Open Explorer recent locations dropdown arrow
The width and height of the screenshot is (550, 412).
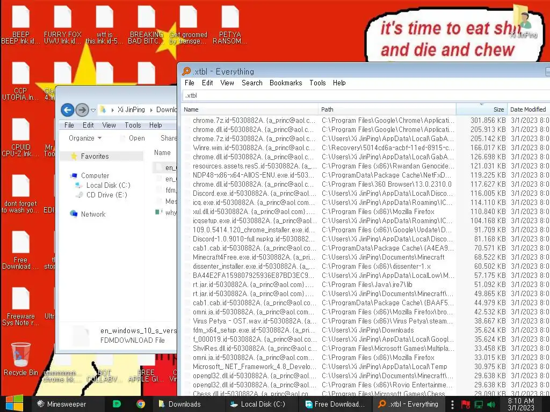93,110
